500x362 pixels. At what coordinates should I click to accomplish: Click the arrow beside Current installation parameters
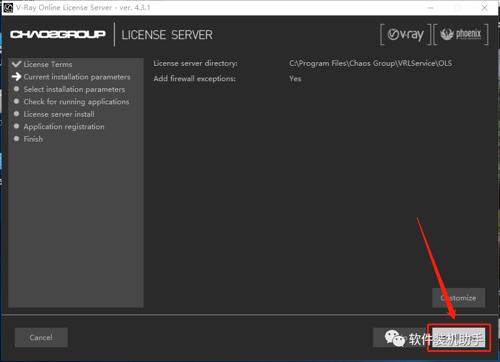tap(16, 76)
